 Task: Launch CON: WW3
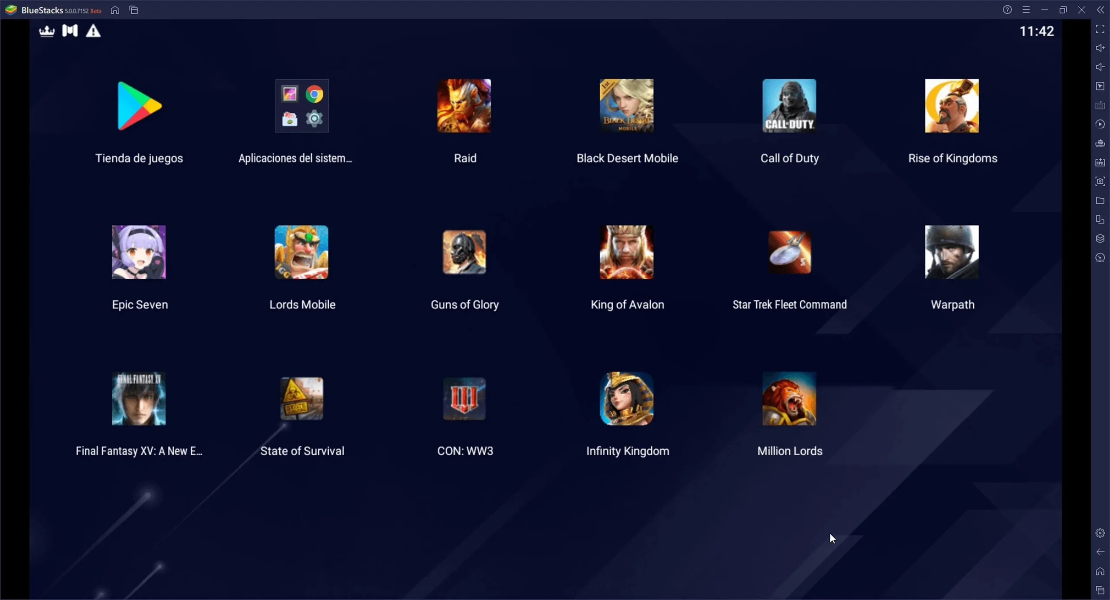click(x=464, y=399)
